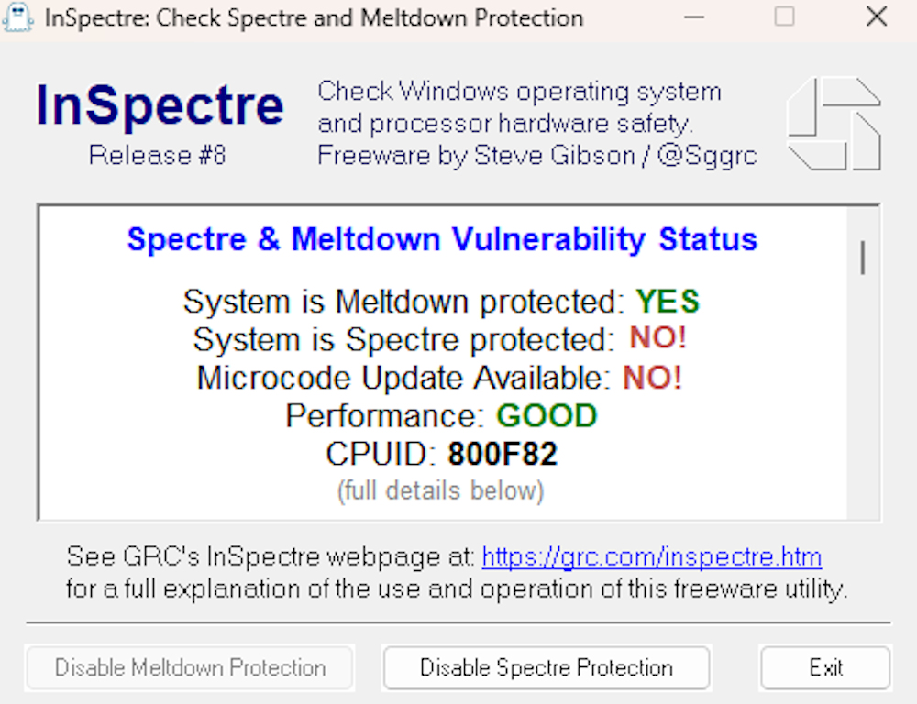Viewport: 917px width, 704px height.
Task: Select the Spectre & Meltdown Vulnerability Status heading
Action: [x=442, y=239]
